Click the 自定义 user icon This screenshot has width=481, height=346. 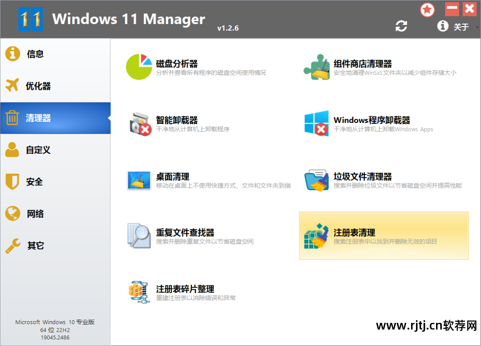pos(12,150)
